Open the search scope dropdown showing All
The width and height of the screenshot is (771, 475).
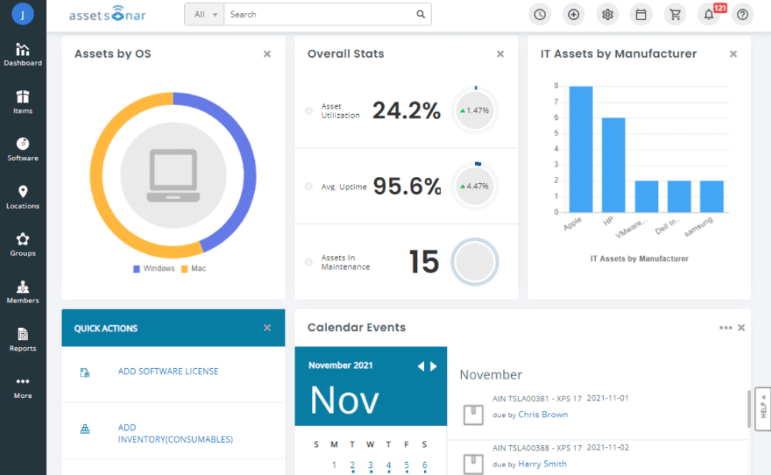click(x=204, y=14)
